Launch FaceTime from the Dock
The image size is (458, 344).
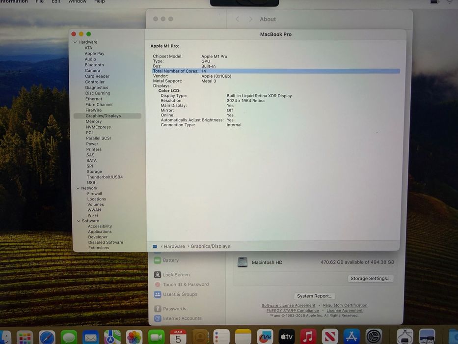point(156,338)
